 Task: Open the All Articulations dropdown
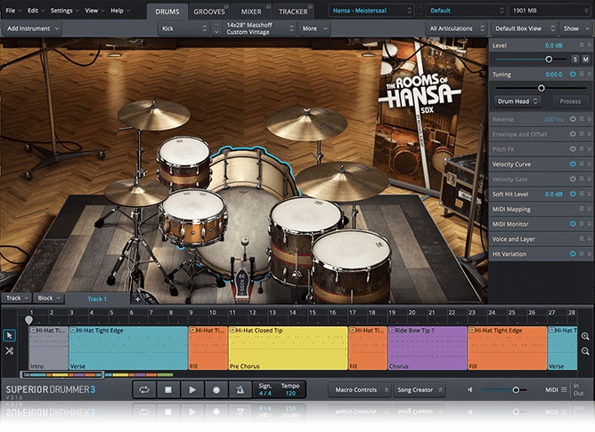click(456, 28)
